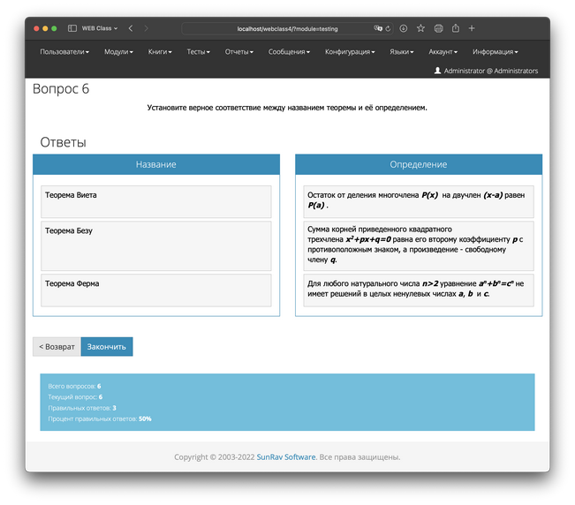Select the definition about remainder P(a)
This screenshot has height=505, width=575.
point(419,201)
